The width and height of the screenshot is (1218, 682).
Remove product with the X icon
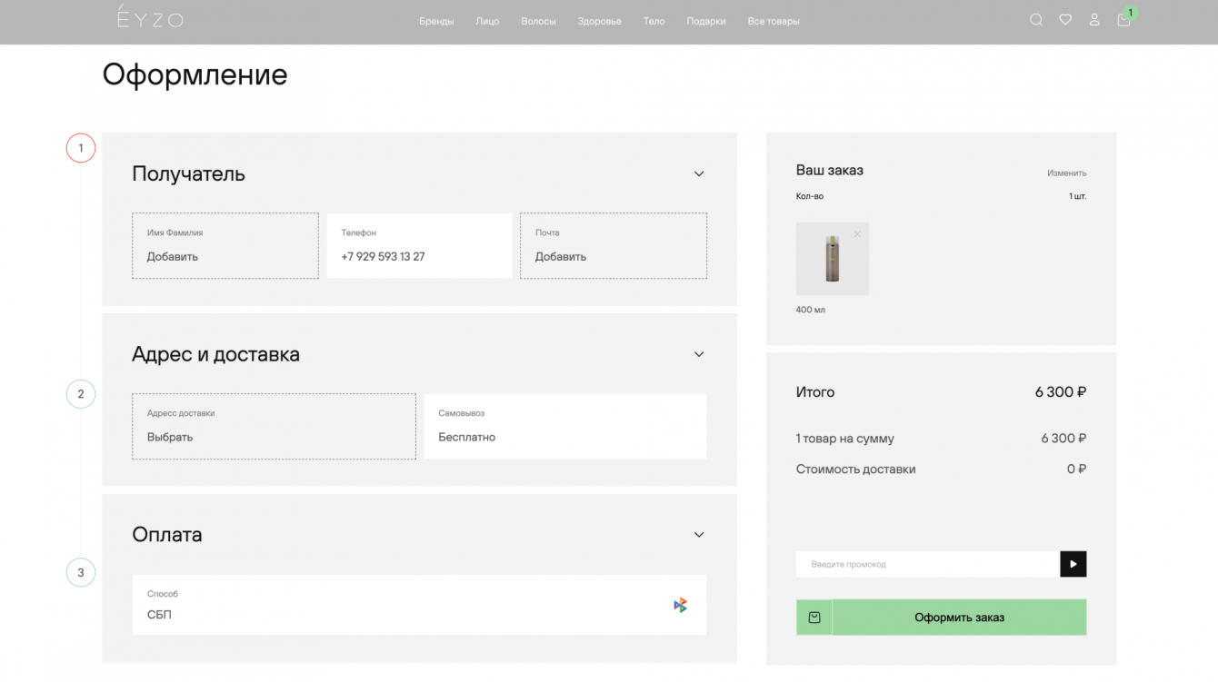coord(857,234)
